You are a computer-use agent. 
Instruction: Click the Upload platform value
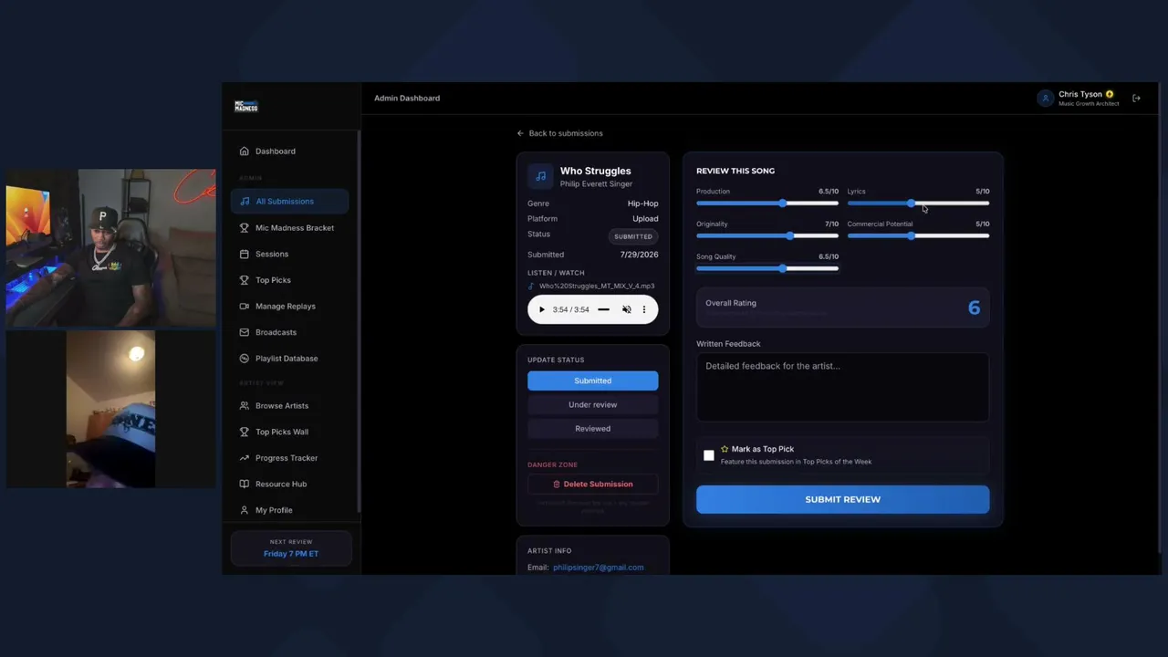coord(645,219)
